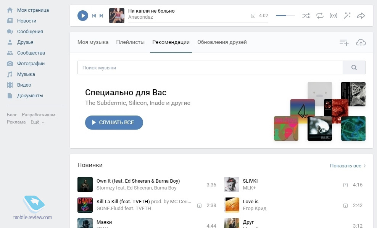Click the explicit badge on SLIVKI row
This screenshot has height=228, width=377.
345,185
